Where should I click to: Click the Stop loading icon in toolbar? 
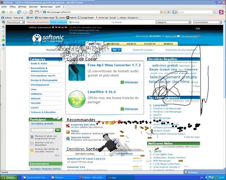pyautogui.click(x=25, y=12)
